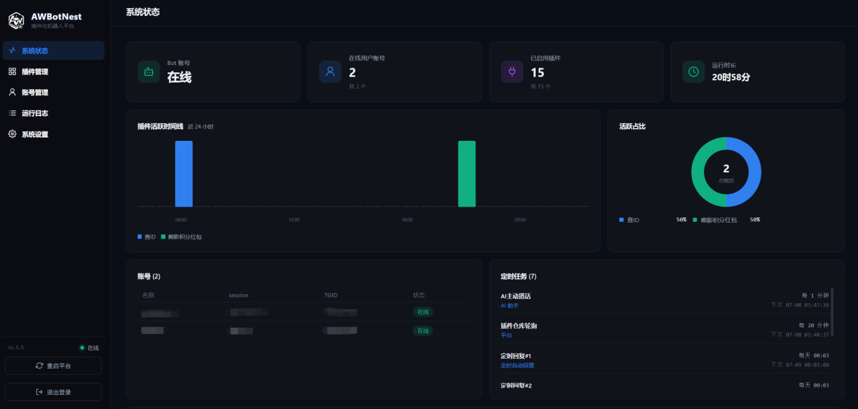
Task: Click the 15 enabled plugins count
Action: 538,72
